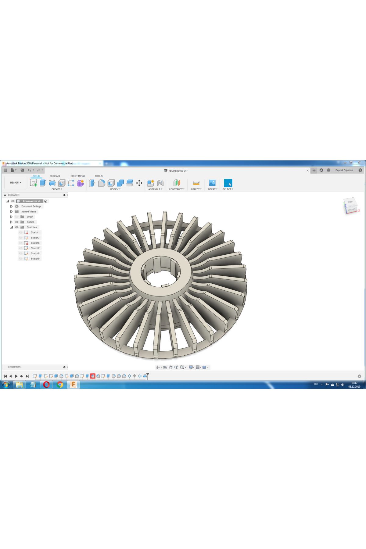Click the New Component icon

click(151, 183)
